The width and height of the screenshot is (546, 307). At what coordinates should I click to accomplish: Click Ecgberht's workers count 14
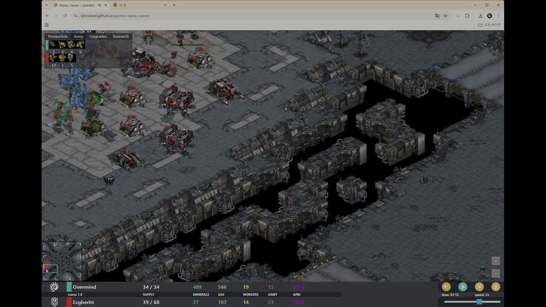point(246,302)
